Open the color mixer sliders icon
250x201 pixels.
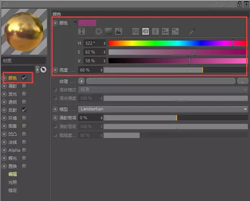[x=165, y=31]
